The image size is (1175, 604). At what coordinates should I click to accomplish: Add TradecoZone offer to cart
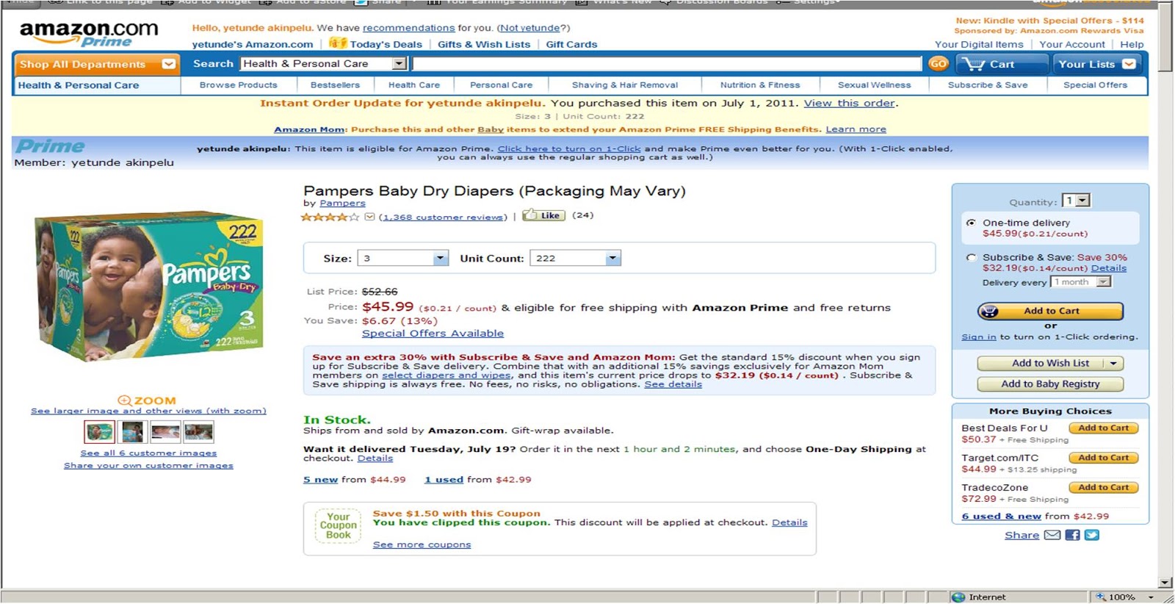pyautogui.click(x=1103, y=487)
